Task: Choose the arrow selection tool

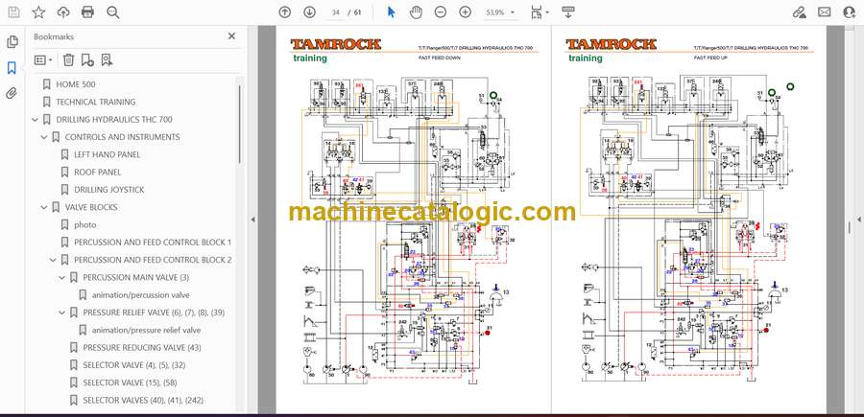Action: [x=392, y=12]
